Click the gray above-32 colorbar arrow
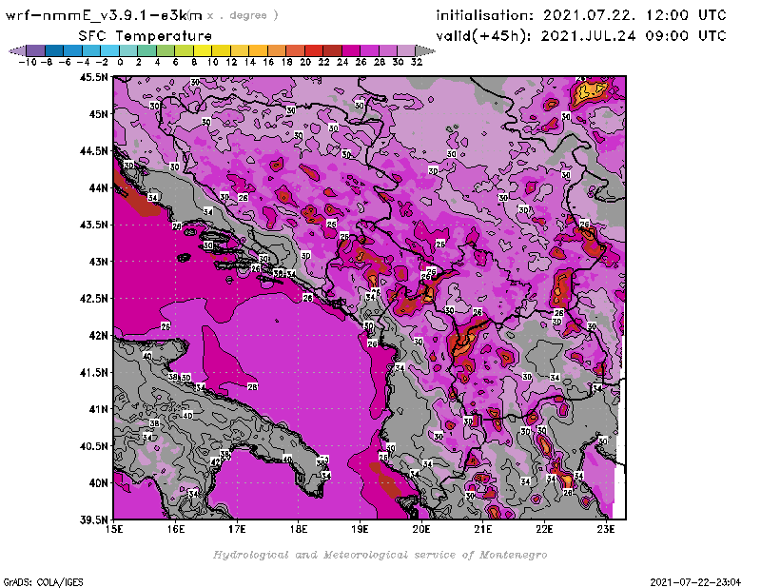 425,50
